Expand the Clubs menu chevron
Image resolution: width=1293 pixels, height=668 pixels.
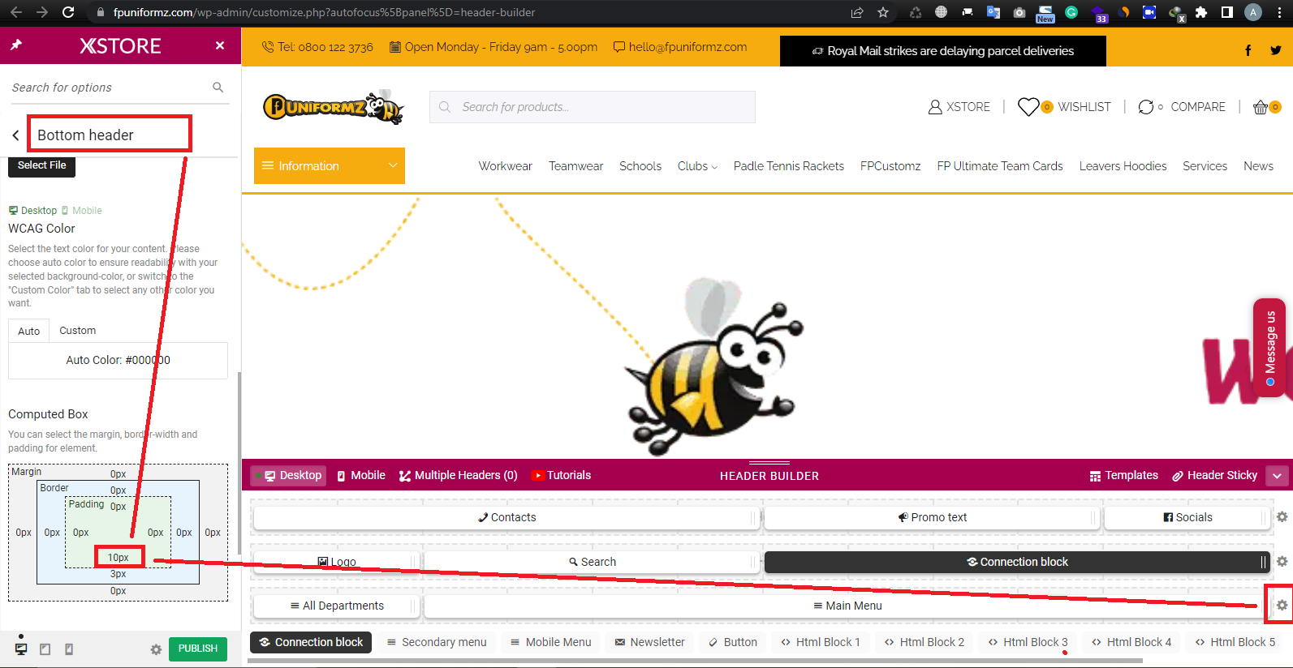point(714,167)
